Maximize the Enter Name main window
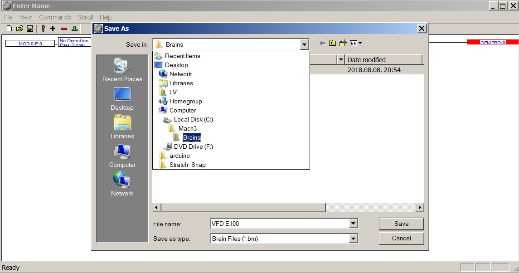The image size is (519, 273). pyautogui.click(x=502, y=5)
